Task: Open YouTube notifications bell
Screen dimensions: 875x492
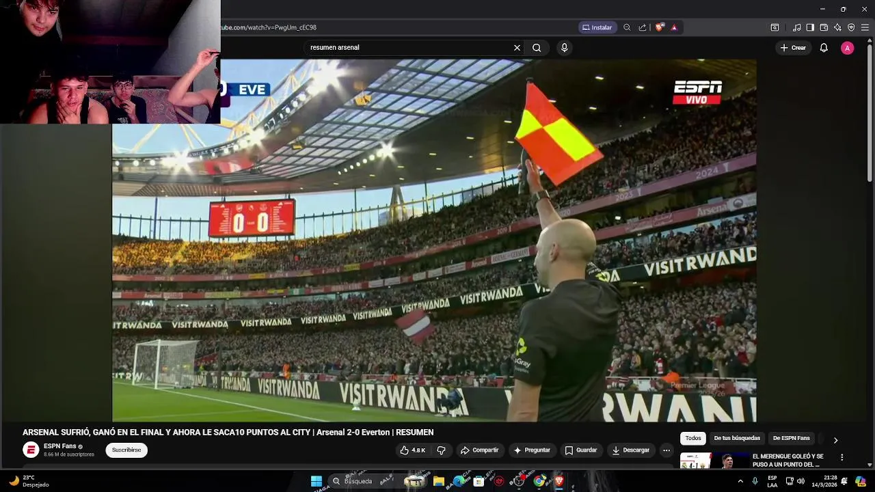Action: 824,48
